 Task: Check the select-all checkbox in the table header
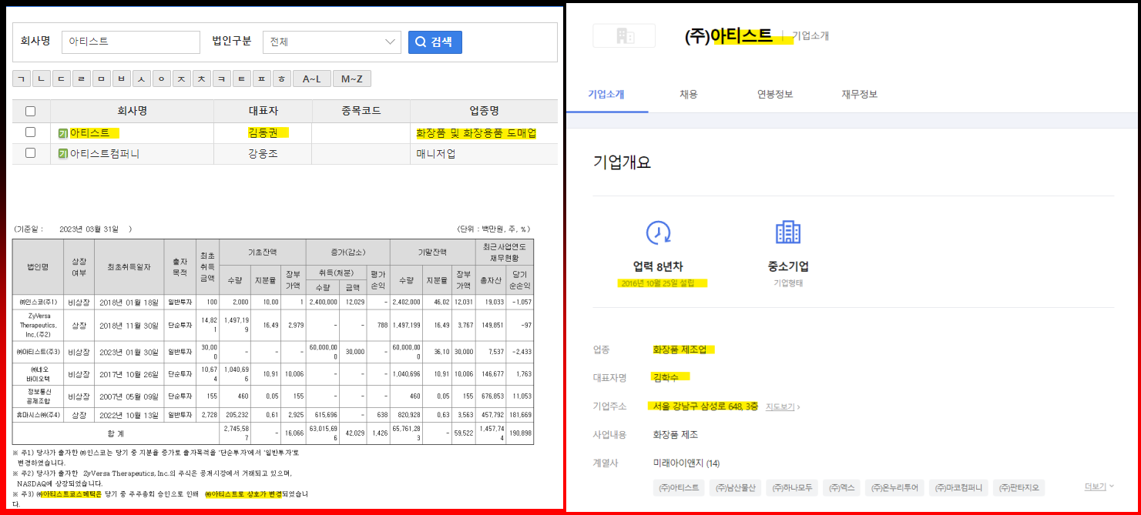click(29, 111)
